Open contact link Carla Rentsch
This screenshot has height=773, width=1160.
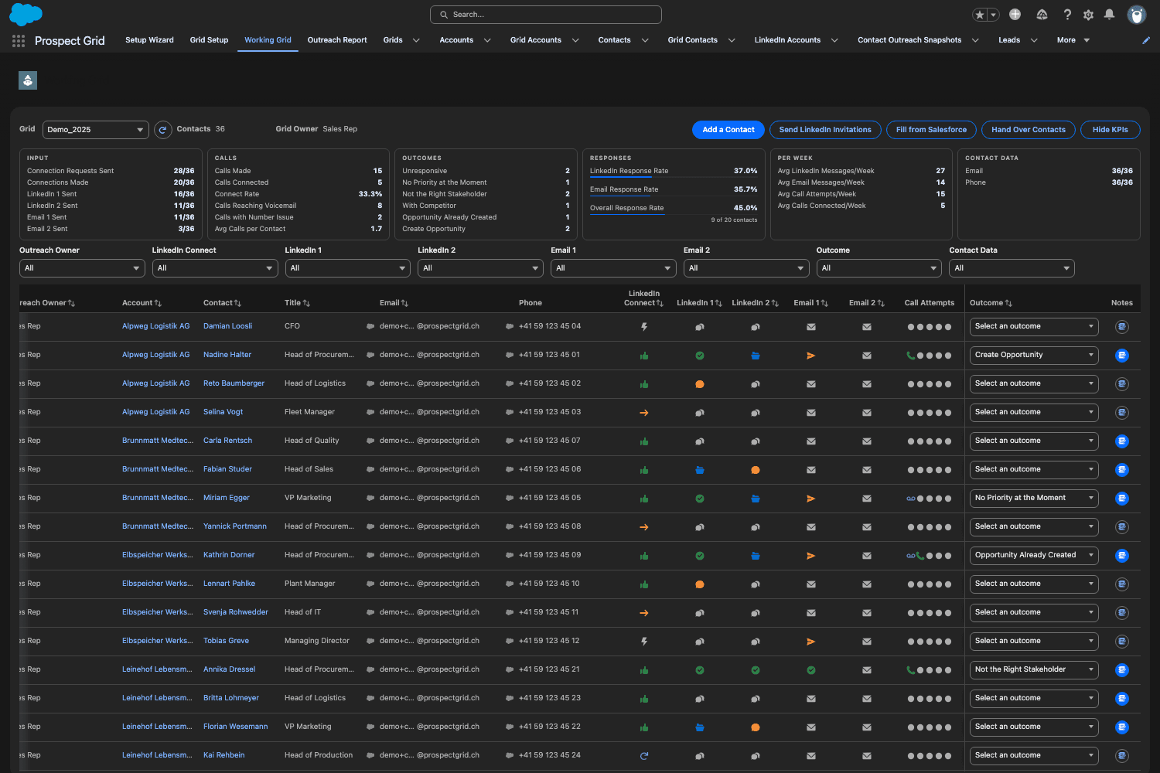click(227, 441)
